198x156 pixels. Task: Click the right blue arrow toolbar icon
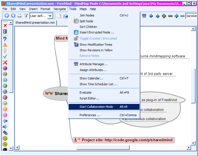pos(157,16)
